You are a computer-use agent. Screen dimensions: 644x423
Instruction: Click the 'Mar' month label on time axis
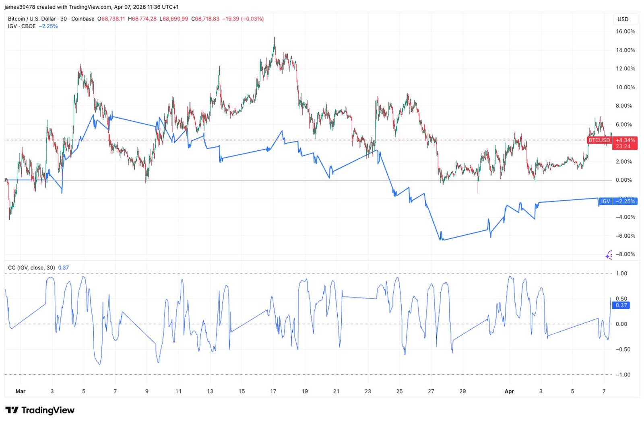(x=20, y=391)
